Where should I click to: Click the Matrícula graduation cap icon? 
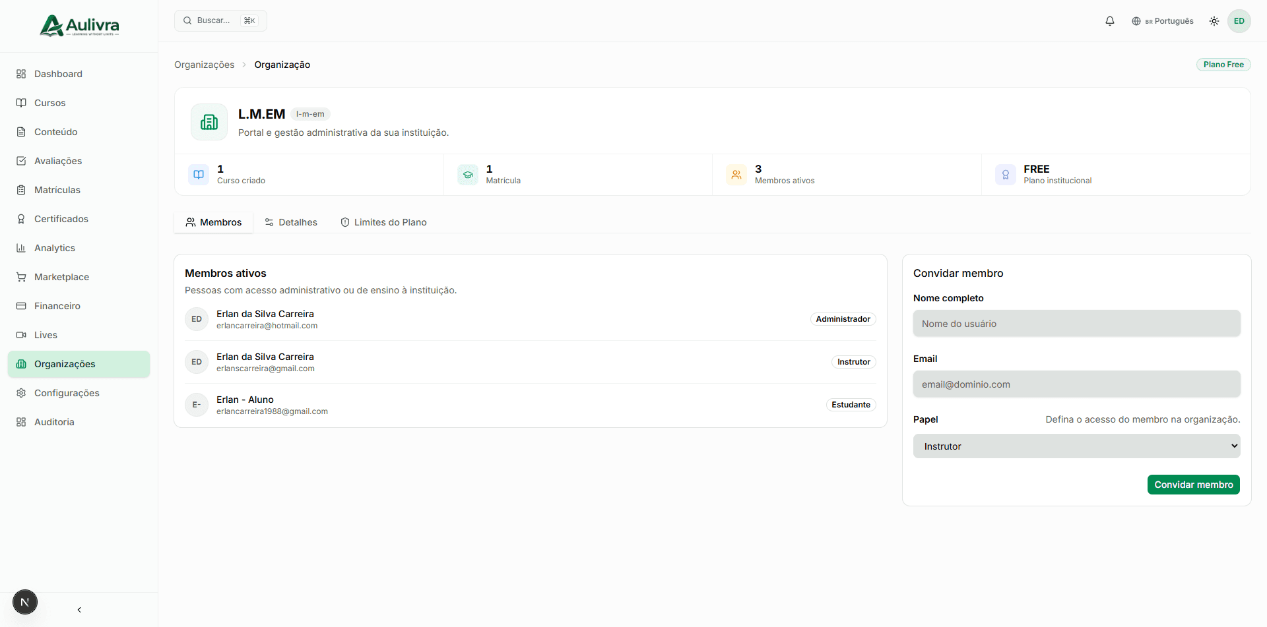point(468,175)
